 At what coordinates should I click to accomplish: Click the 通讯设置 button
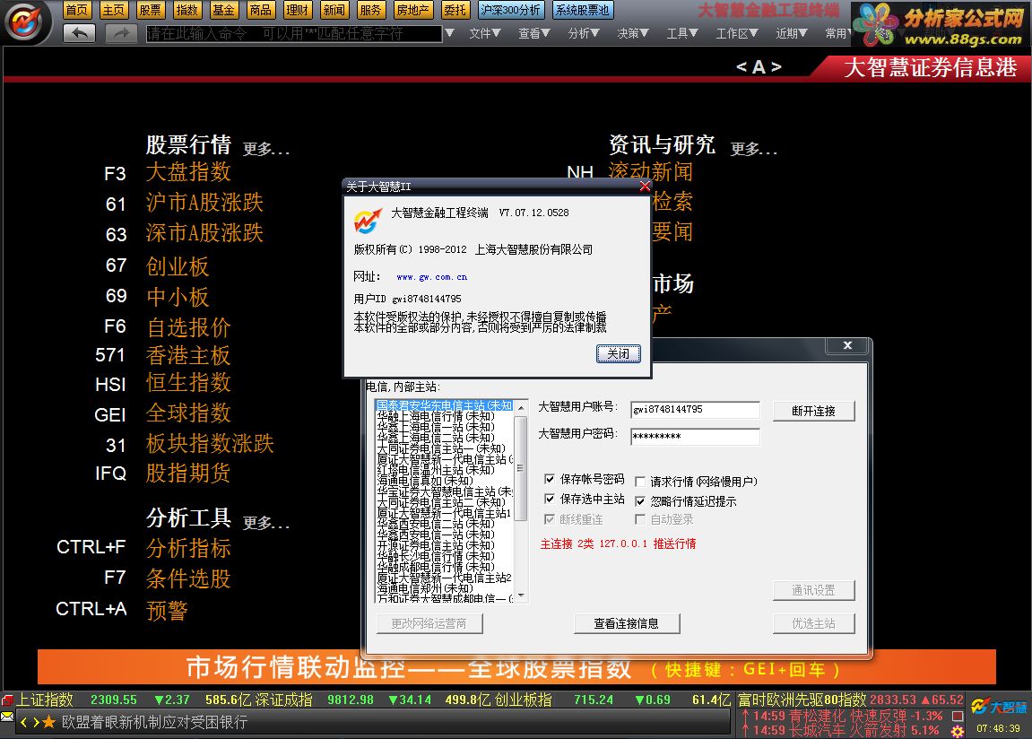pos(813,590)
